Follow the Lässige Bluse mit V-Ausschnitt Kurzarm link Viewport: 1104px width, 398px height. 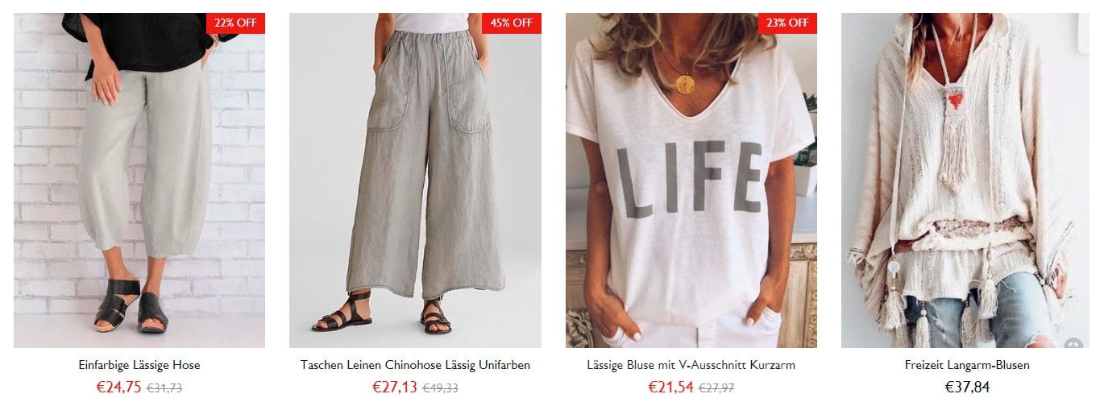(x=691, y=365)
